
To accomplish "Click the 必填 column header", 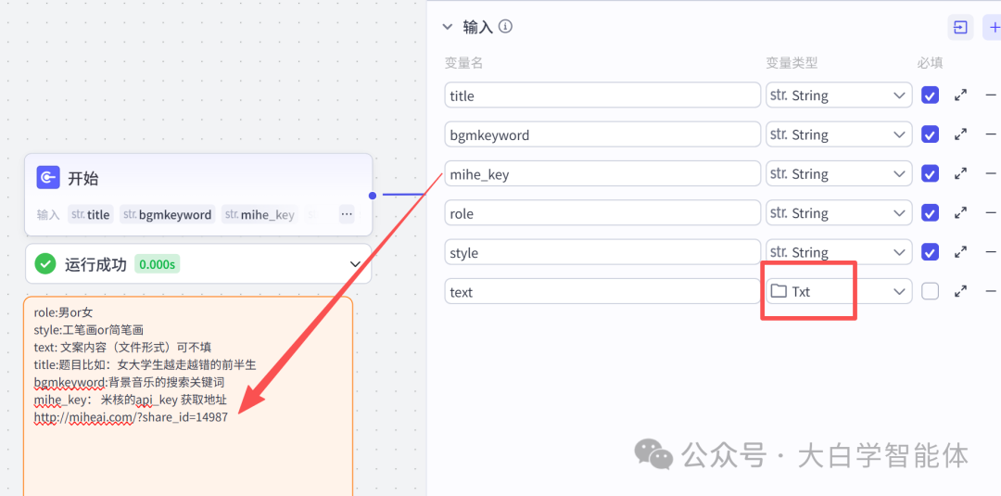I will (x=931, y=62).
